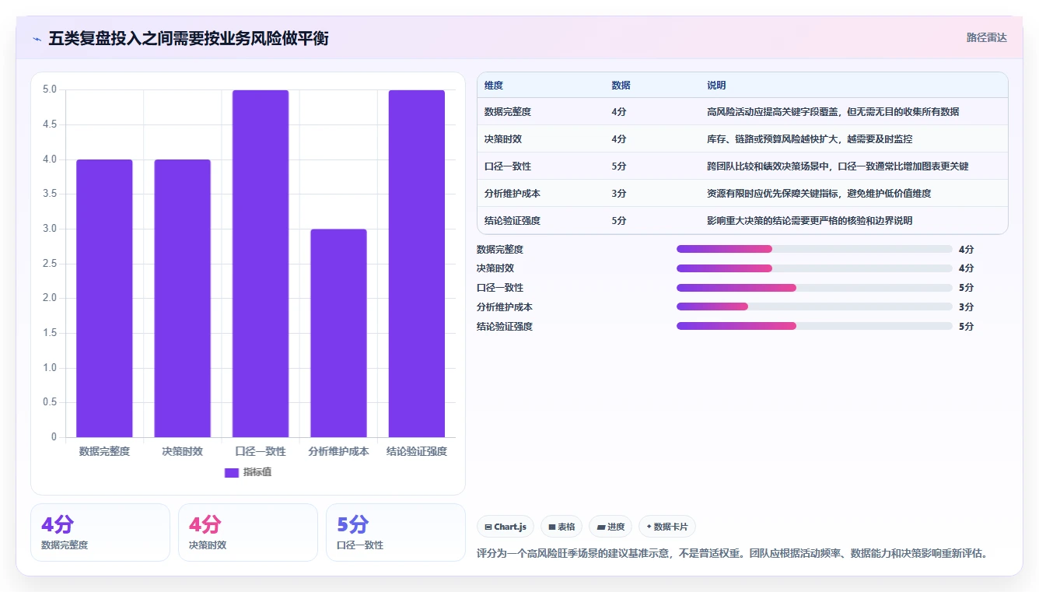Click the 2.5 y-axis tick label
1039x592 pixels.
pyautogui.click(x=50, y=264)
